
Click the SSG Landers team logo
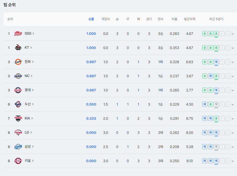click(x=18, y=34)
